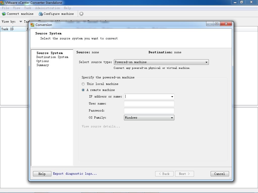This screenshot has height=193, width=258.
Task: Click the Cancel button
Action: tap(220, 174)
